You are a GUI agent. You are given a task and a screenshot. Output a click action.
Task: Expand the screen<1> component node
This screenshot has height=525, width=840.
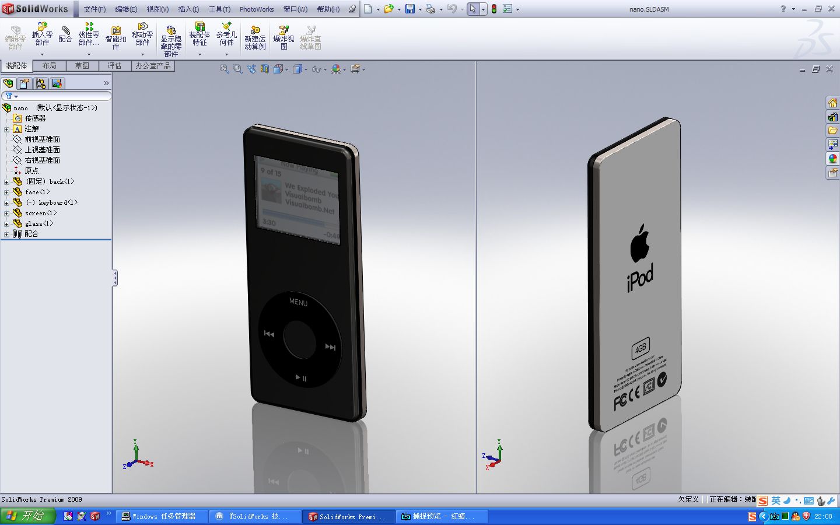[x=6, y=213]
